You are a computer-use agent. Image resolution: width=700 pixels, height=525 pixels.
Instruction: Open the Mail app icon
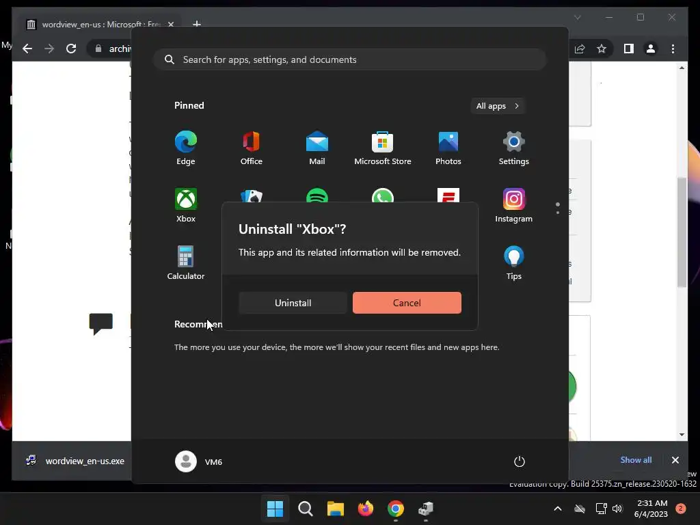[x=317, y=148]
